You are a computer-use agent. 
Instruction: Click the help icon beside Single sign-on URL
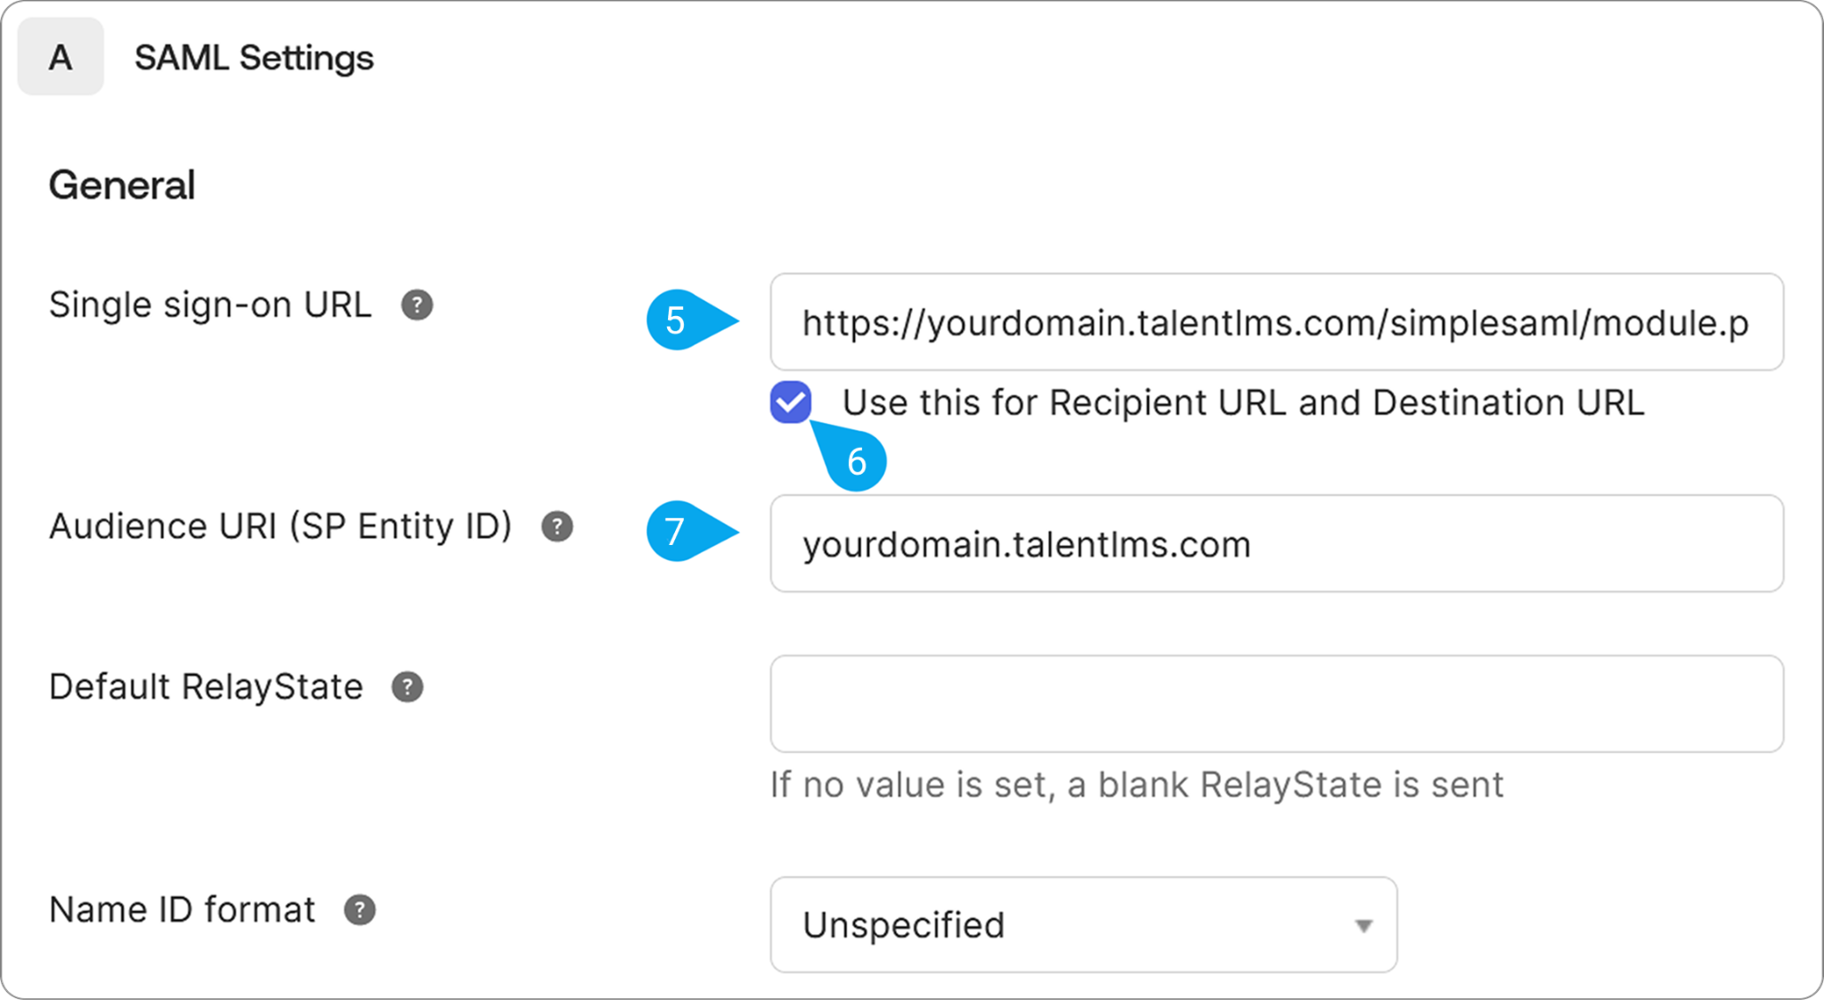(417, 305)
